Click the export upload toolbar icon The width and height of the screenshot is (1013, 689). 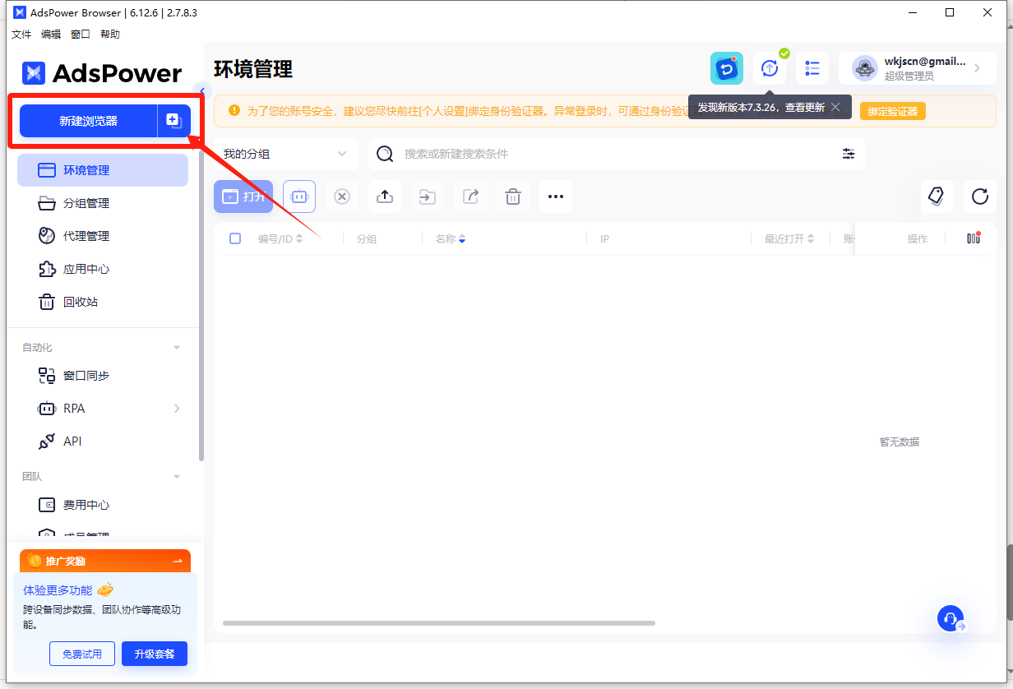pos(385,197)
